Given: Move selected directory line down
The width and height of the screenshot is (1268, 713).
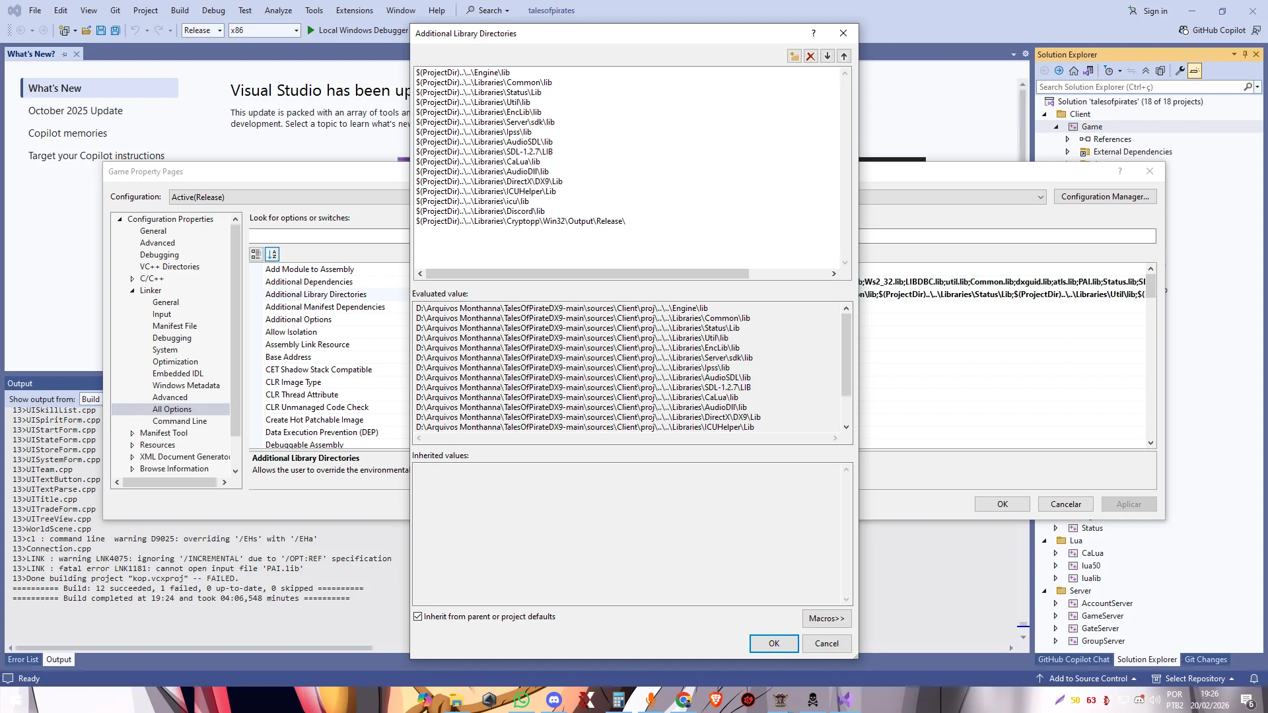Looking at the screenshot, I should [x=827, y=56].
